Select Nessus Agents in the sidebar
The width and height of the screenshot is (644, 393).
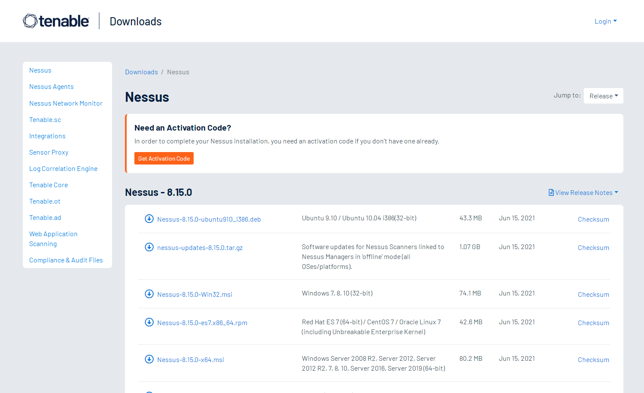51,86
